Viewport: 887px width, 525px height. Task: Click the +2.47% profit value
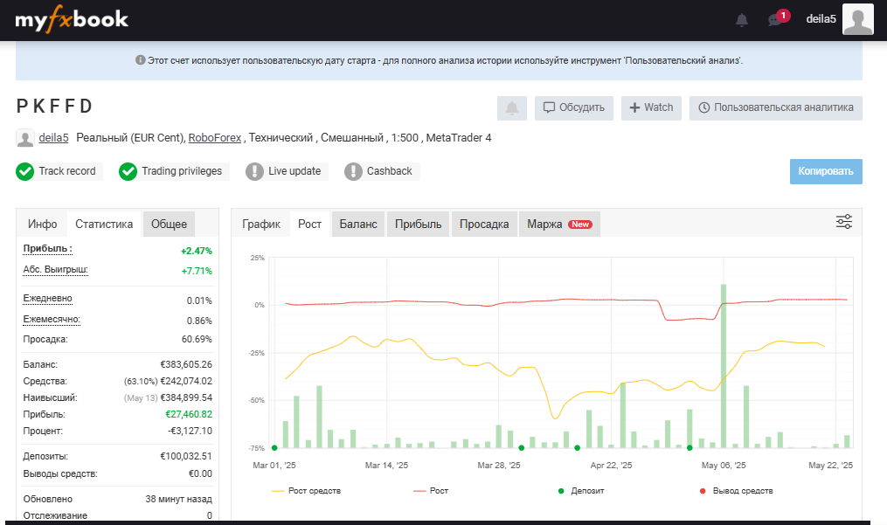(197, 251)
